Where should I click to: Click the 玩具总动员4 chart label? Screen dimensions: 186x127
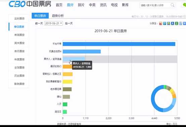coord(55,51)
